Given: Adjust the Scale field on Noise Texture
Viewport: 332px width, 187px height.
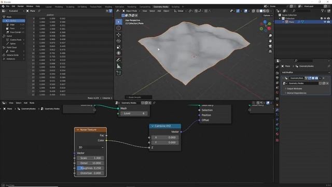Looking at the screenshot, I should [x=90, y=158].
